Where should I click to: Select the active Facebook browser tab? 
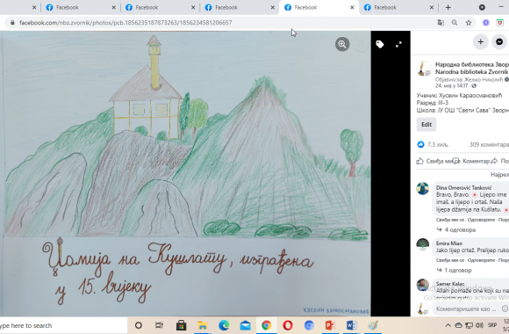(x=319, y=8)
